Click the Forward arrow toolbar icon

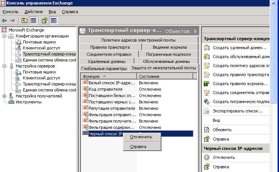pos(12,21)
